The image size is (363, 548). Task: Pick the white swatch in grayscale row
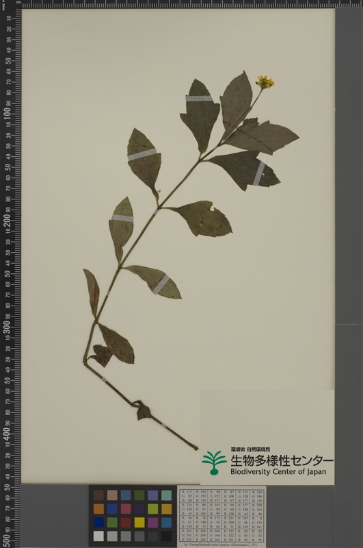coord(98,536)
